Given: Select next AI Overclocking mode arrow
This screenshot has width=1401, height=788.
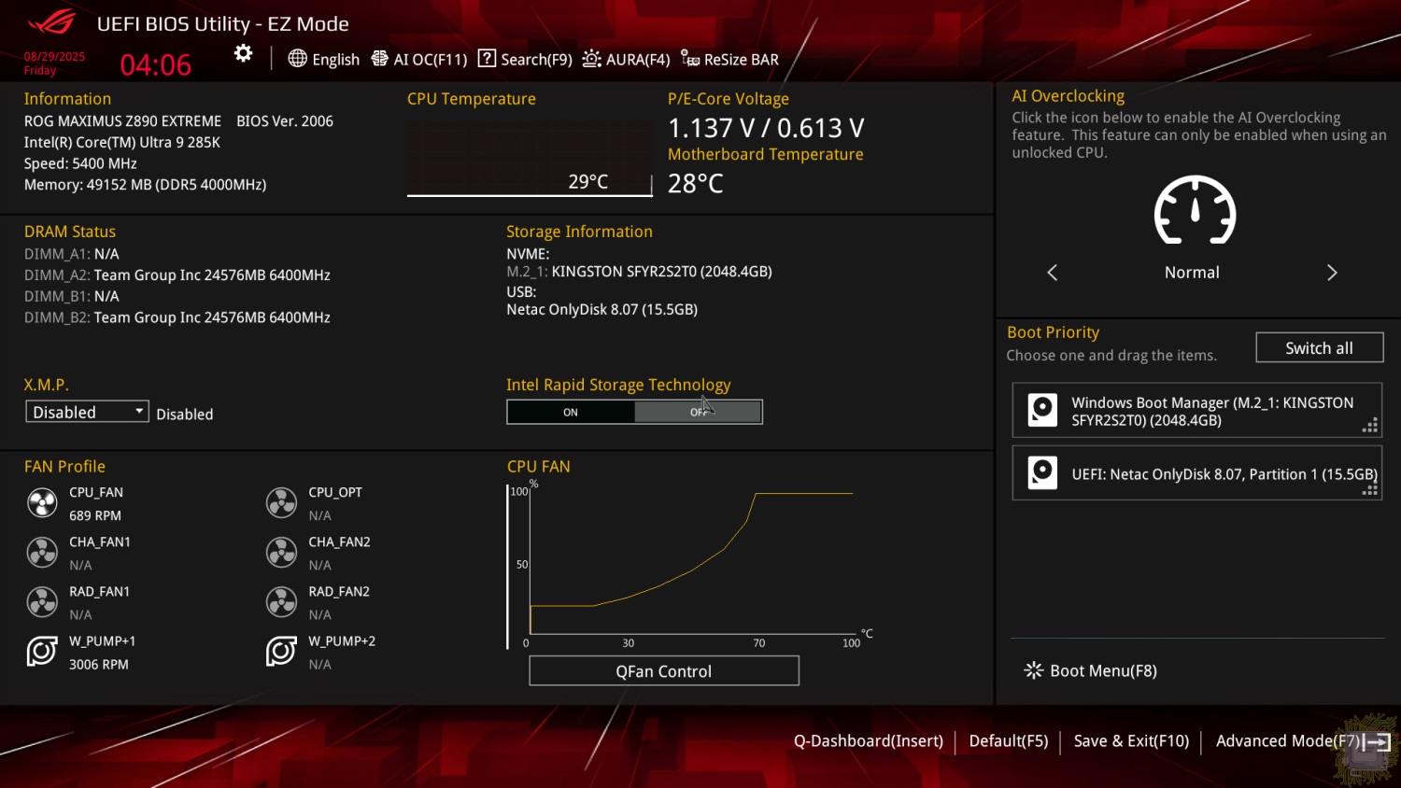Looking at the screenshot, I should (x=1332, y=273).
